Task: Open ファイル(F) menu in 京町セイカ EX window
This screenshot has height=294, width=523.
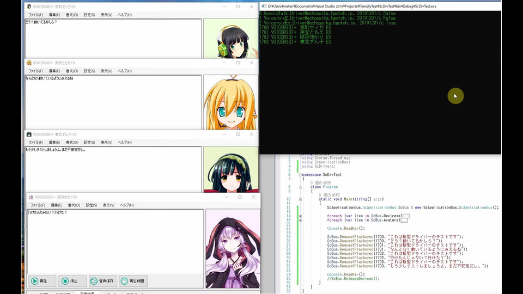Action: (x=36, y=15)
